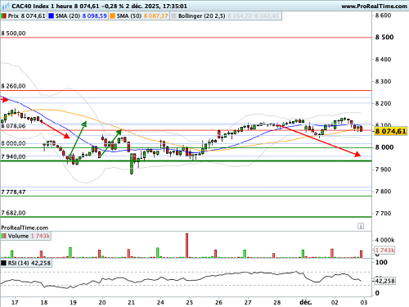Click the 7 682,00 support level label
409x307 pixels.
(13, 213)
